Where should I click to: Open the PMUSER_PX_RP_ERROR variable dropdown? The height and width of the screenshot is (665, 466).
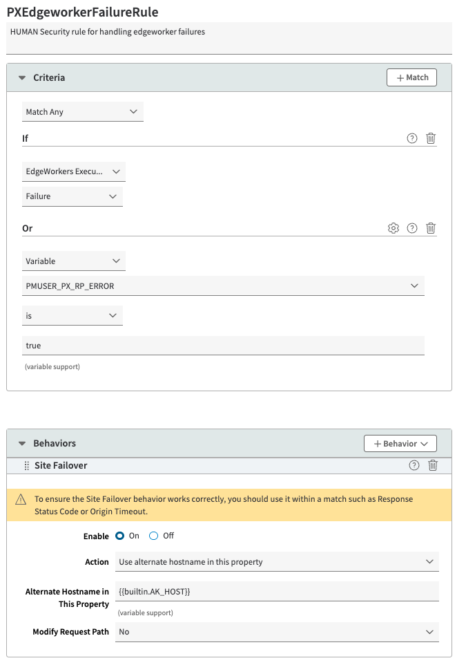pyautogui.click(x=222, y=285)
